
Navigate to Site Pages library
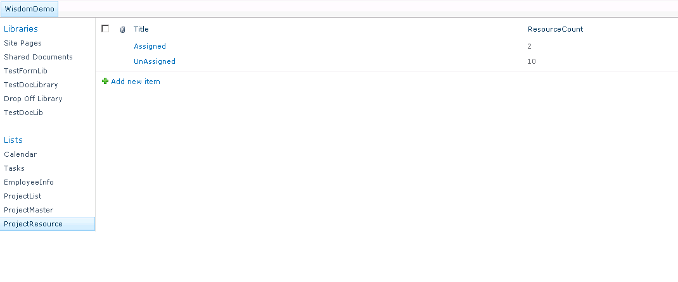23,43
